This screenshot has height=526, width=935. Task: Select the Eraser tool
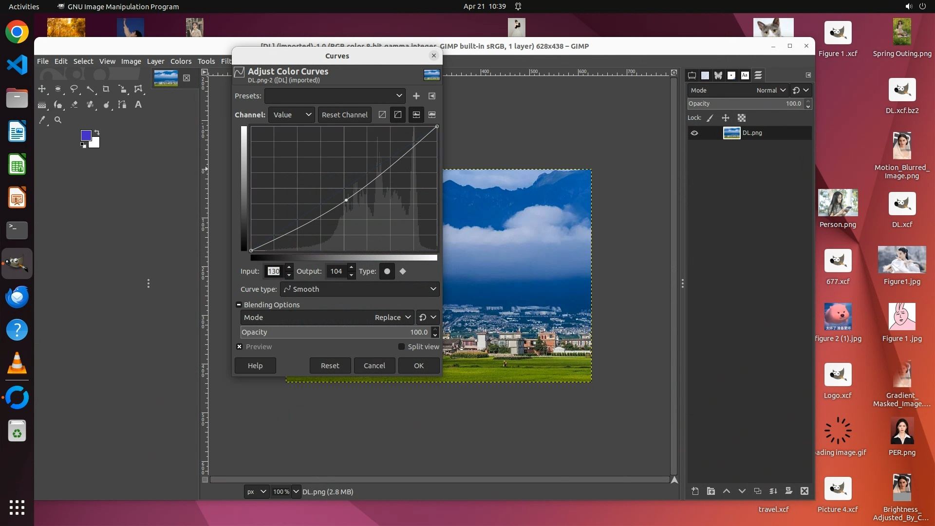[75, 105]
